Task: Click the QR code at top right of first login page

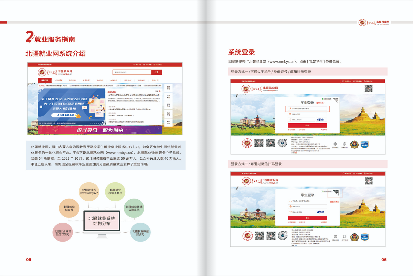Action: (368, 88)
